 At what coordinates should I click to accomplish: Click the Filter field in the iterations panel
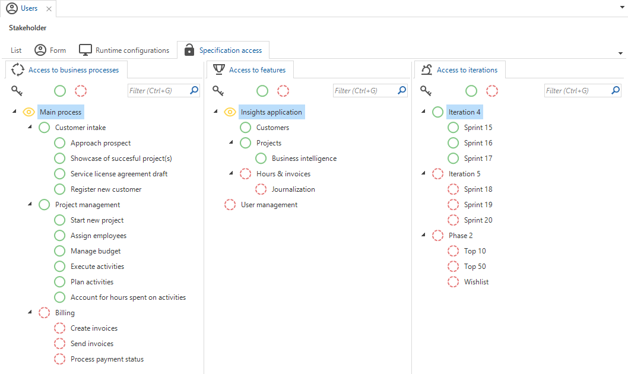tap(576, 91)
